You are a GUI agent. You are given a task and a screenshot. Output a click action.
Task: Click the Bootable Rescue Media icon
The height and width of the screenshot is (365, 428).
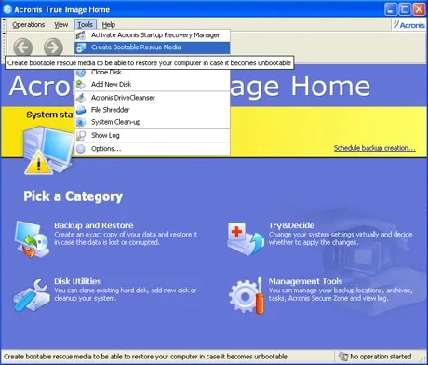pos(81,47)
